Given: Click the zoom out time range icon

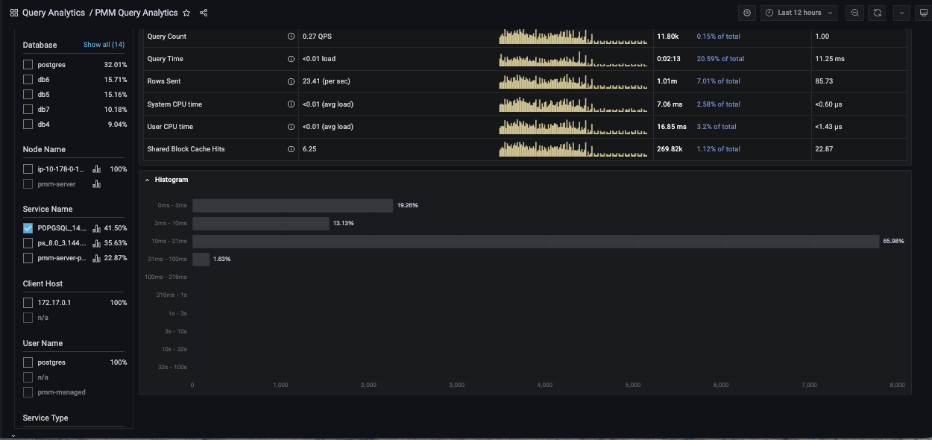Looking at the screenshot, I should (855, 13).
